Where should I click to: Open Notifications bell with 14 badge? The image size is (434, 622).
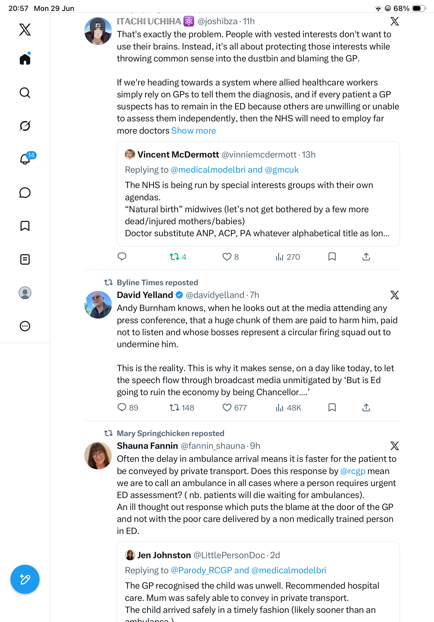25,159
